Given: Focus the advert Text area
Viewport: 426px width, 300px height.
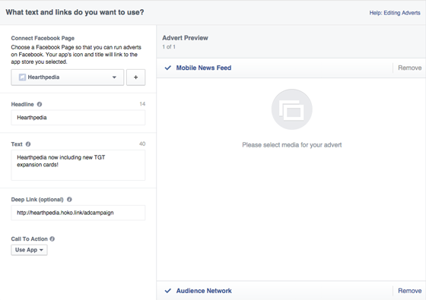Looking at the screenshot, I should point(78,165).
